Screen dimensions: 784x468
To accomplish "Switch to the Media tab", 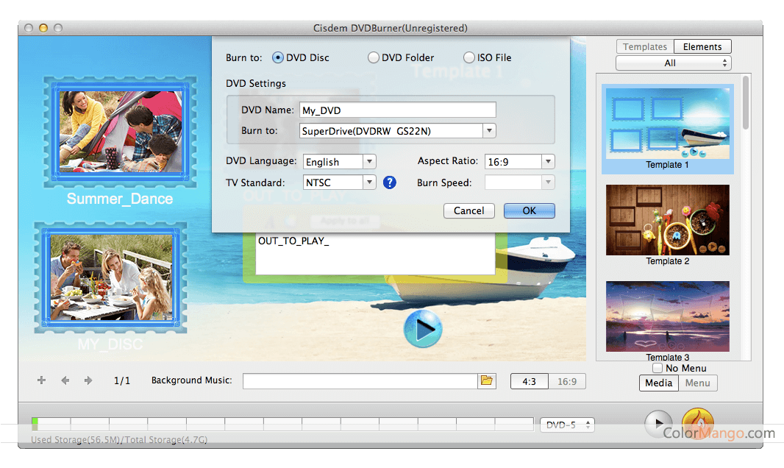I will tap(658, 383).
